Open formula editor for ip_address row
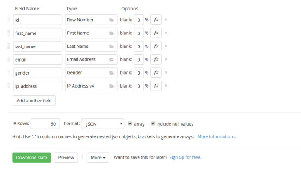This screenshot has height=169, width=301. [156, 86]
